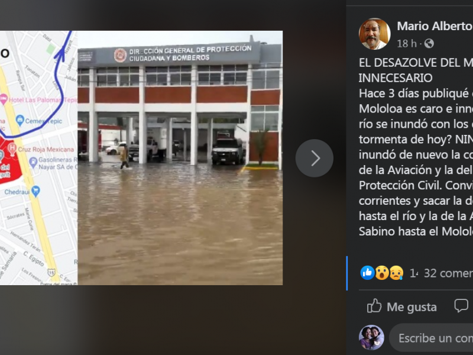Click the comment speech bubble icon
473x355 pixels.
pyautogui.click(x=461, y=306)
